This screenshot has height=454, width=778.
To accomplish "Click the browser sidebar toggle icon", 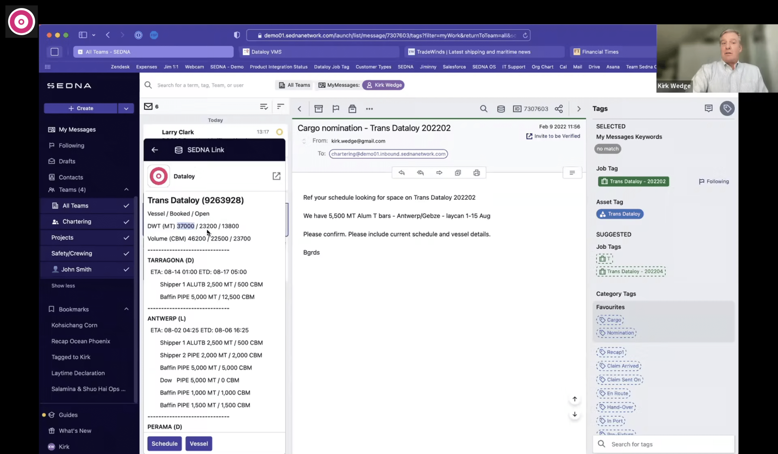I will [83, 35].
